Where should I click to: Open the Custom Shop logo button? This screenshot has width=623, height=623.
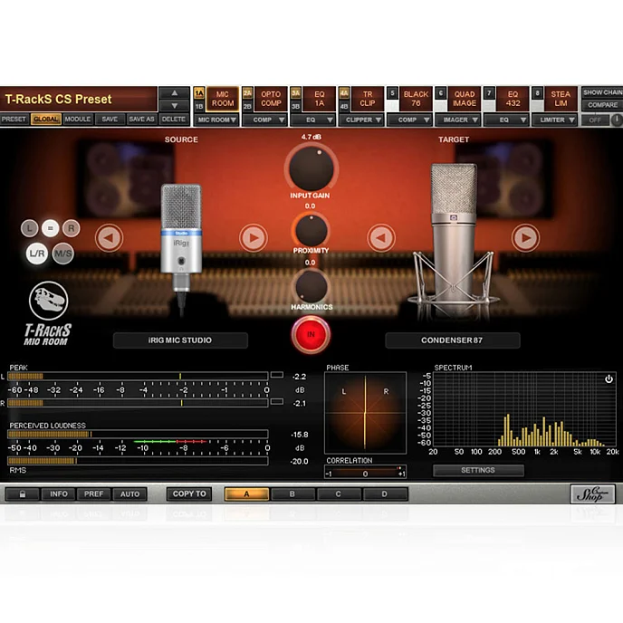[x=593, y=494]
